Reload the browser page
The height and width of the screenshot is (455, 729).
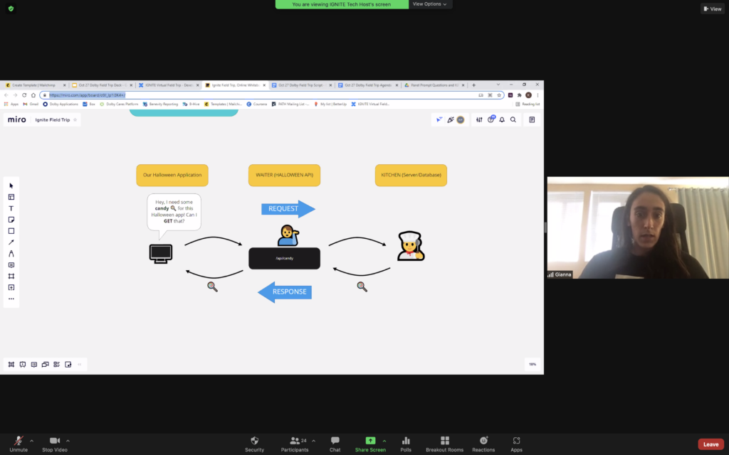tap(24, 95)
